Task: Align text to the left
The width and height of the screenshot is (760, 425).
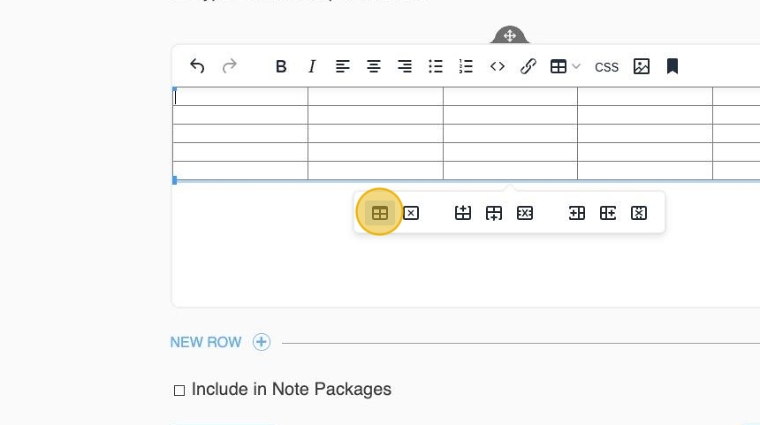Action: point(343,66)
